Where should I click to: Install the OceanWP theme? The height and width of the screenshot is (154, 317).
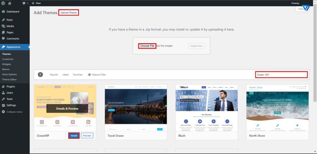74,136
